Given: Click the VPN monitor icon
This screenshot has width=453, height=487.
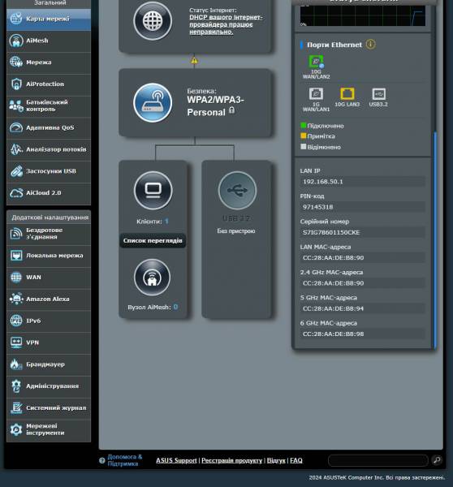Looking at the screenshot, I should pyautogui.click(x=16, y=343).
